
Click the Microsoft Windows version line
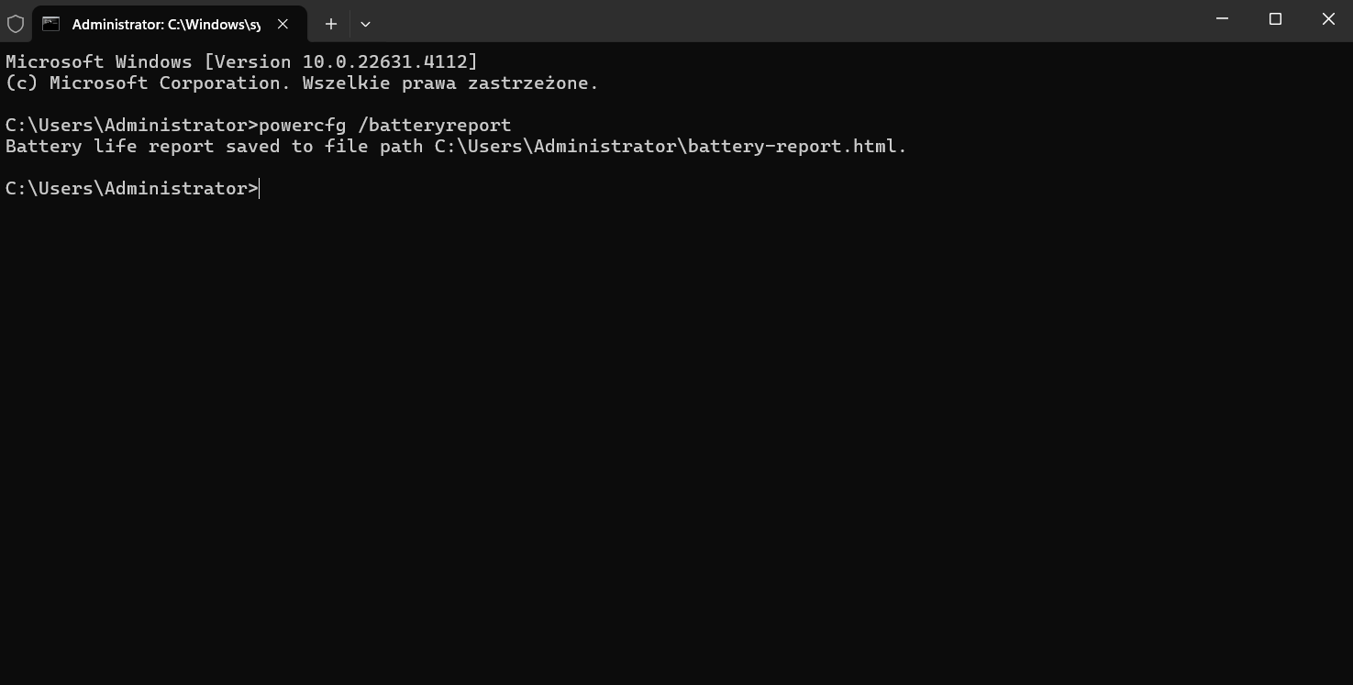pyautogui.click(x=241, y=62)
